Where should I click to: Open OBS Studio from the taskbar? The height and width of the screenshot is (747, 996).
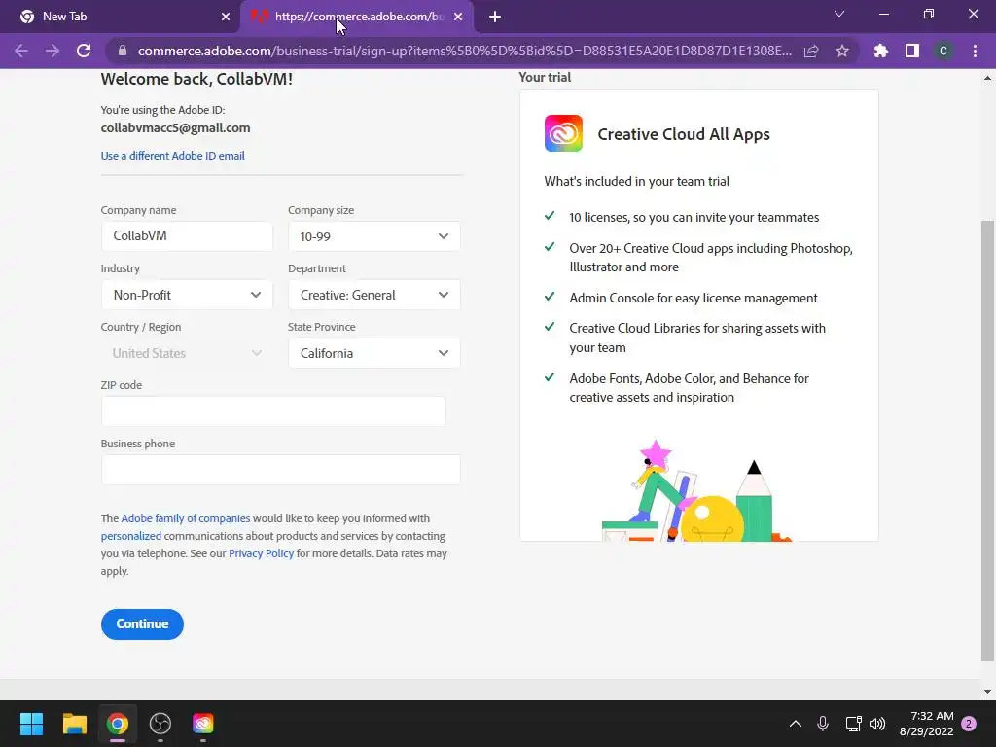pyautogui.click(x=160, y=724)
